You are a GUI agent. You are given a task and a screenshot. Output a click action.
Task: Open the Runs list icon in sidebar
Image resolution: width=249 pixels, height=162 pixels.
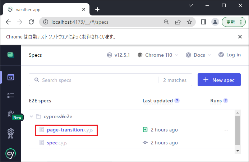point(10,96)
